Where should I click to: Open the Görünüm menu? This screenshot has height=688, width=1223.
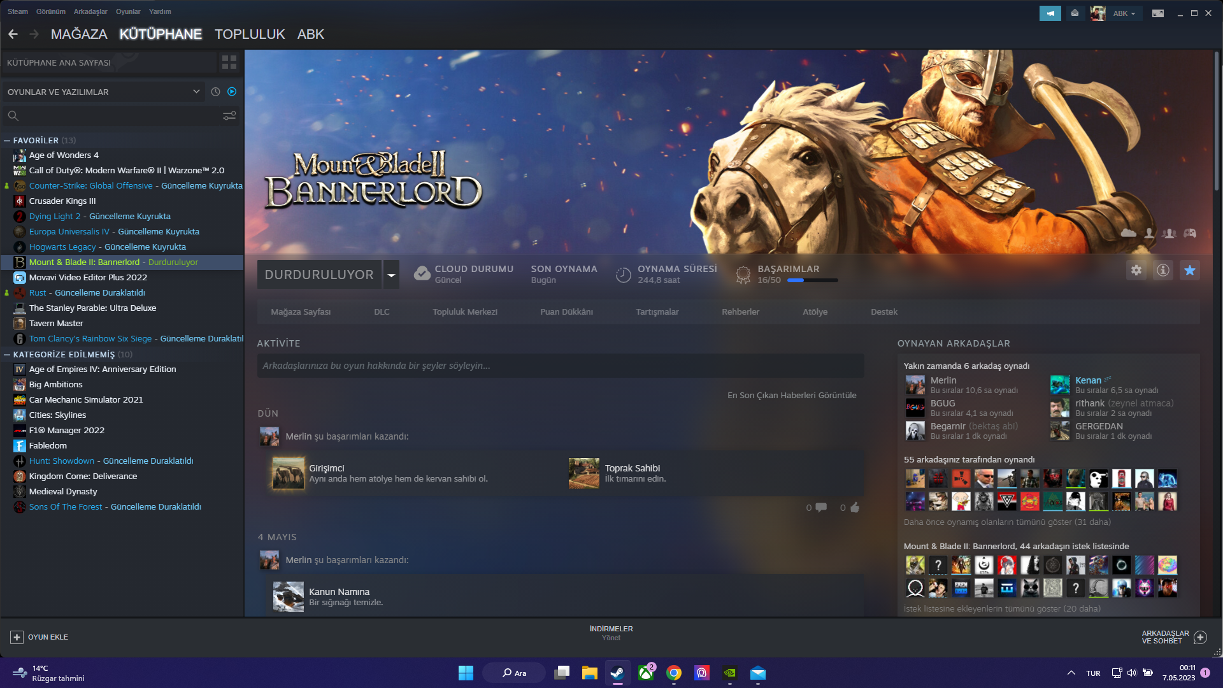tap(50, 11)
